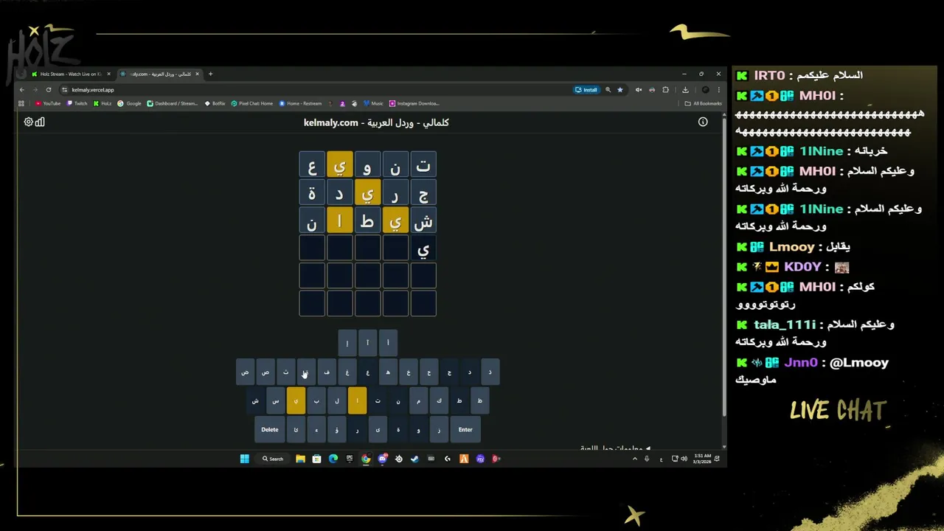Open the notification bell in system tray

tap(716, 459)
